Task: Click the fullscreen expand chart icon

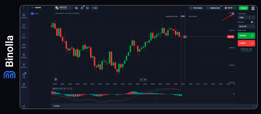Action: tap(233, 14)
